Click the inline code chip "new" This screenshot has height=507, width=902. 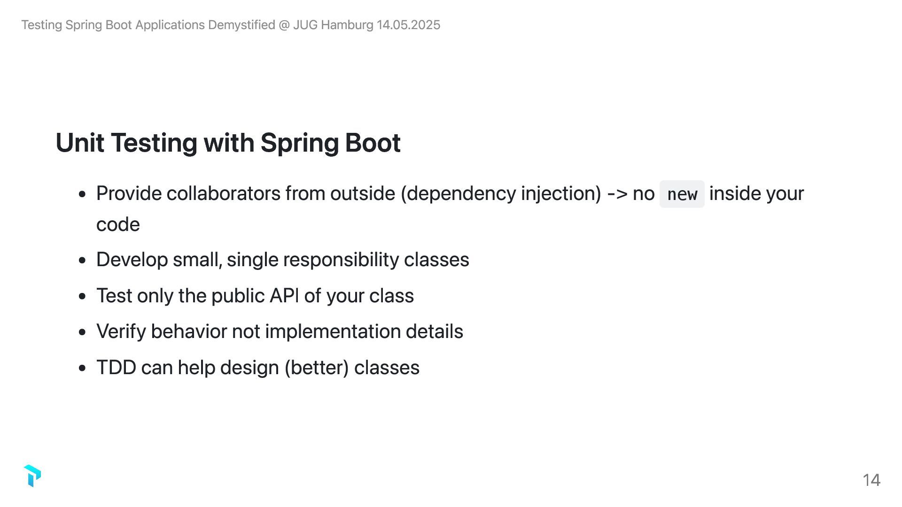pyautogui.click(x=682, y=194)
